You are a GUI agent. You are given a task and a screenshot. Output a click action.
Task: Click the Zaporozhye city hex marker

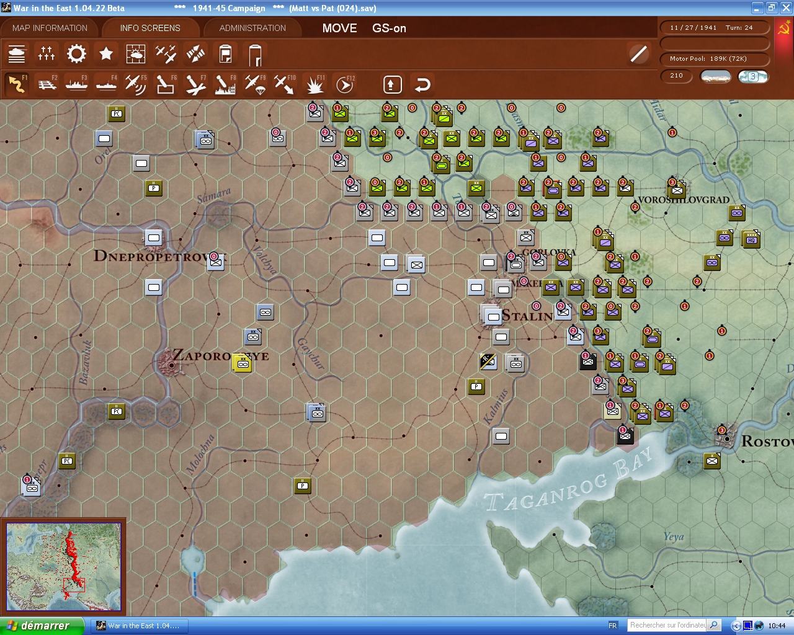point(172,365)
